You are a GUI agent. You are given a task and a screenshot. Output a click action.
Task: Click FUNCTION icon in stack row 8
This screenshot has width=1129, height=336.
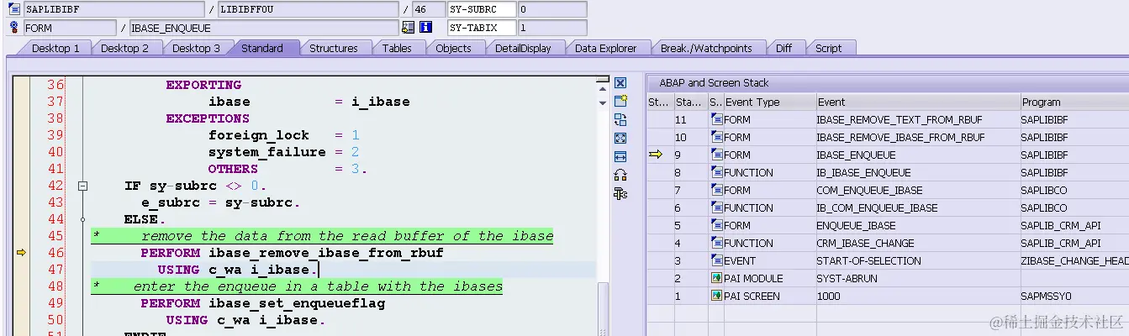click(x=716, y=172)
